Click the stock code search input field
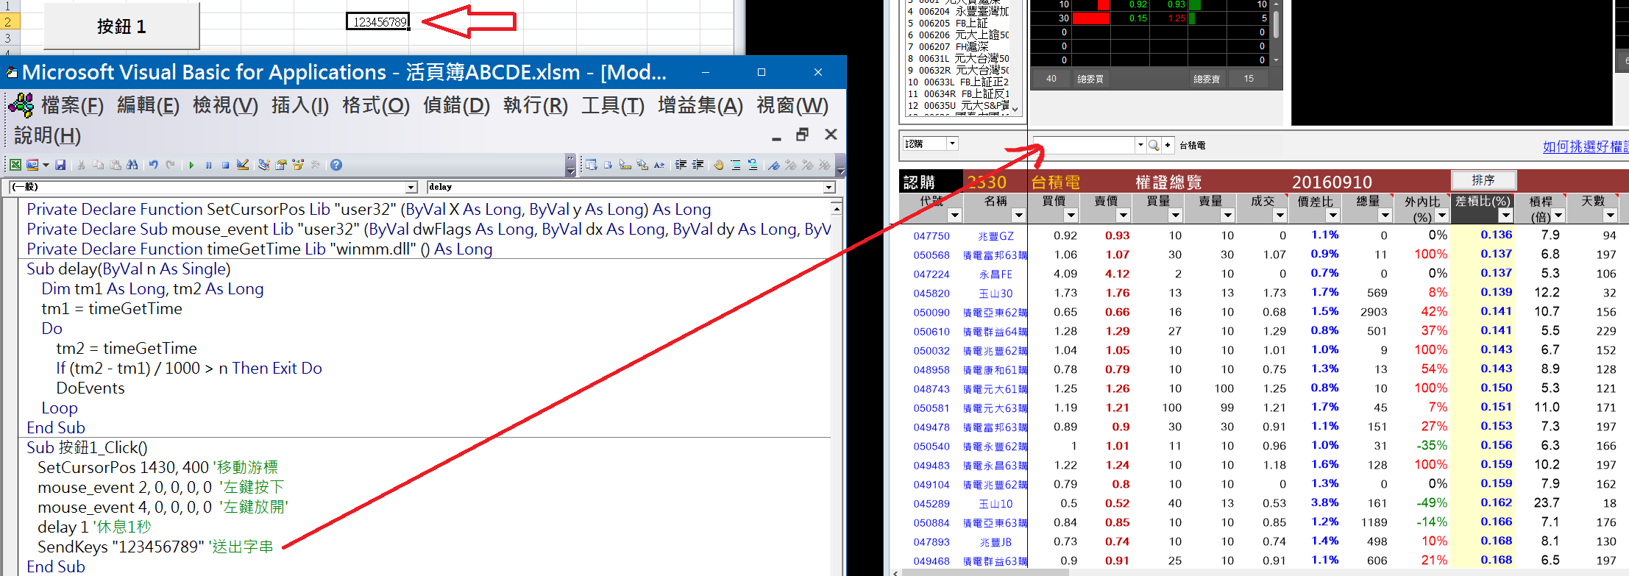 click(1084, 145)
